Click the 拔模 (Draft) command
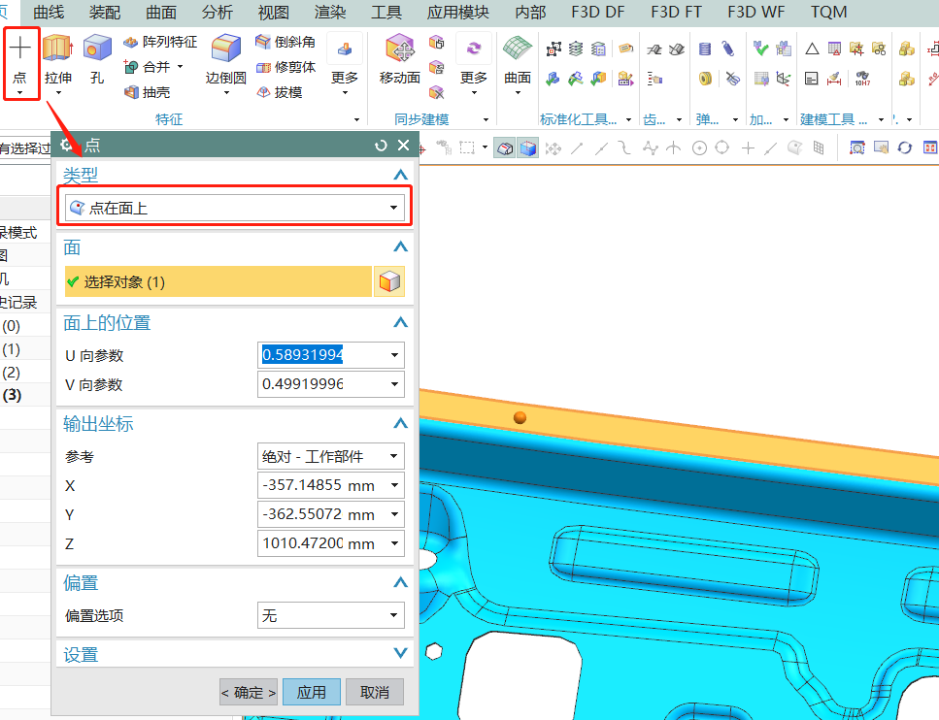This screenshot has height=720, width=939. [x=279, y=92]
